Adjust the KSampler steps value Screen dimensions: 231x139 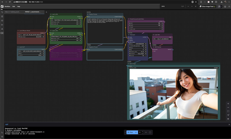tap(138, 48)
